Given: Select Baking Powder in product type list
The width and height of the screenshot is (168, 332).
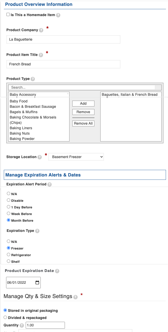Looking at the screenshot, I should pyautogui.click(x=22, y=139).
